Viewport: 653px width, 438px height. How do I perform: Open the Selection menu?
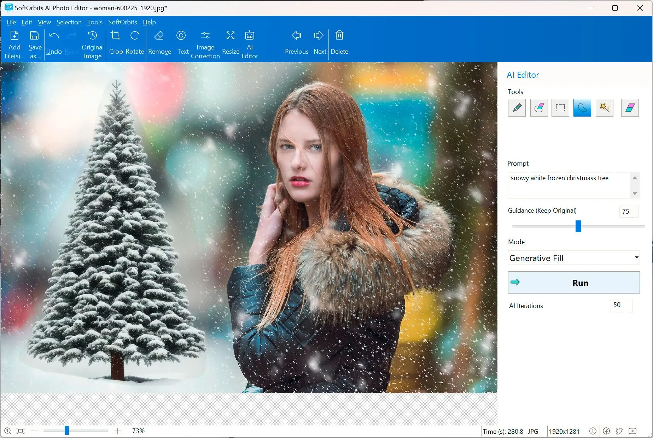click(x=69, y=22)
